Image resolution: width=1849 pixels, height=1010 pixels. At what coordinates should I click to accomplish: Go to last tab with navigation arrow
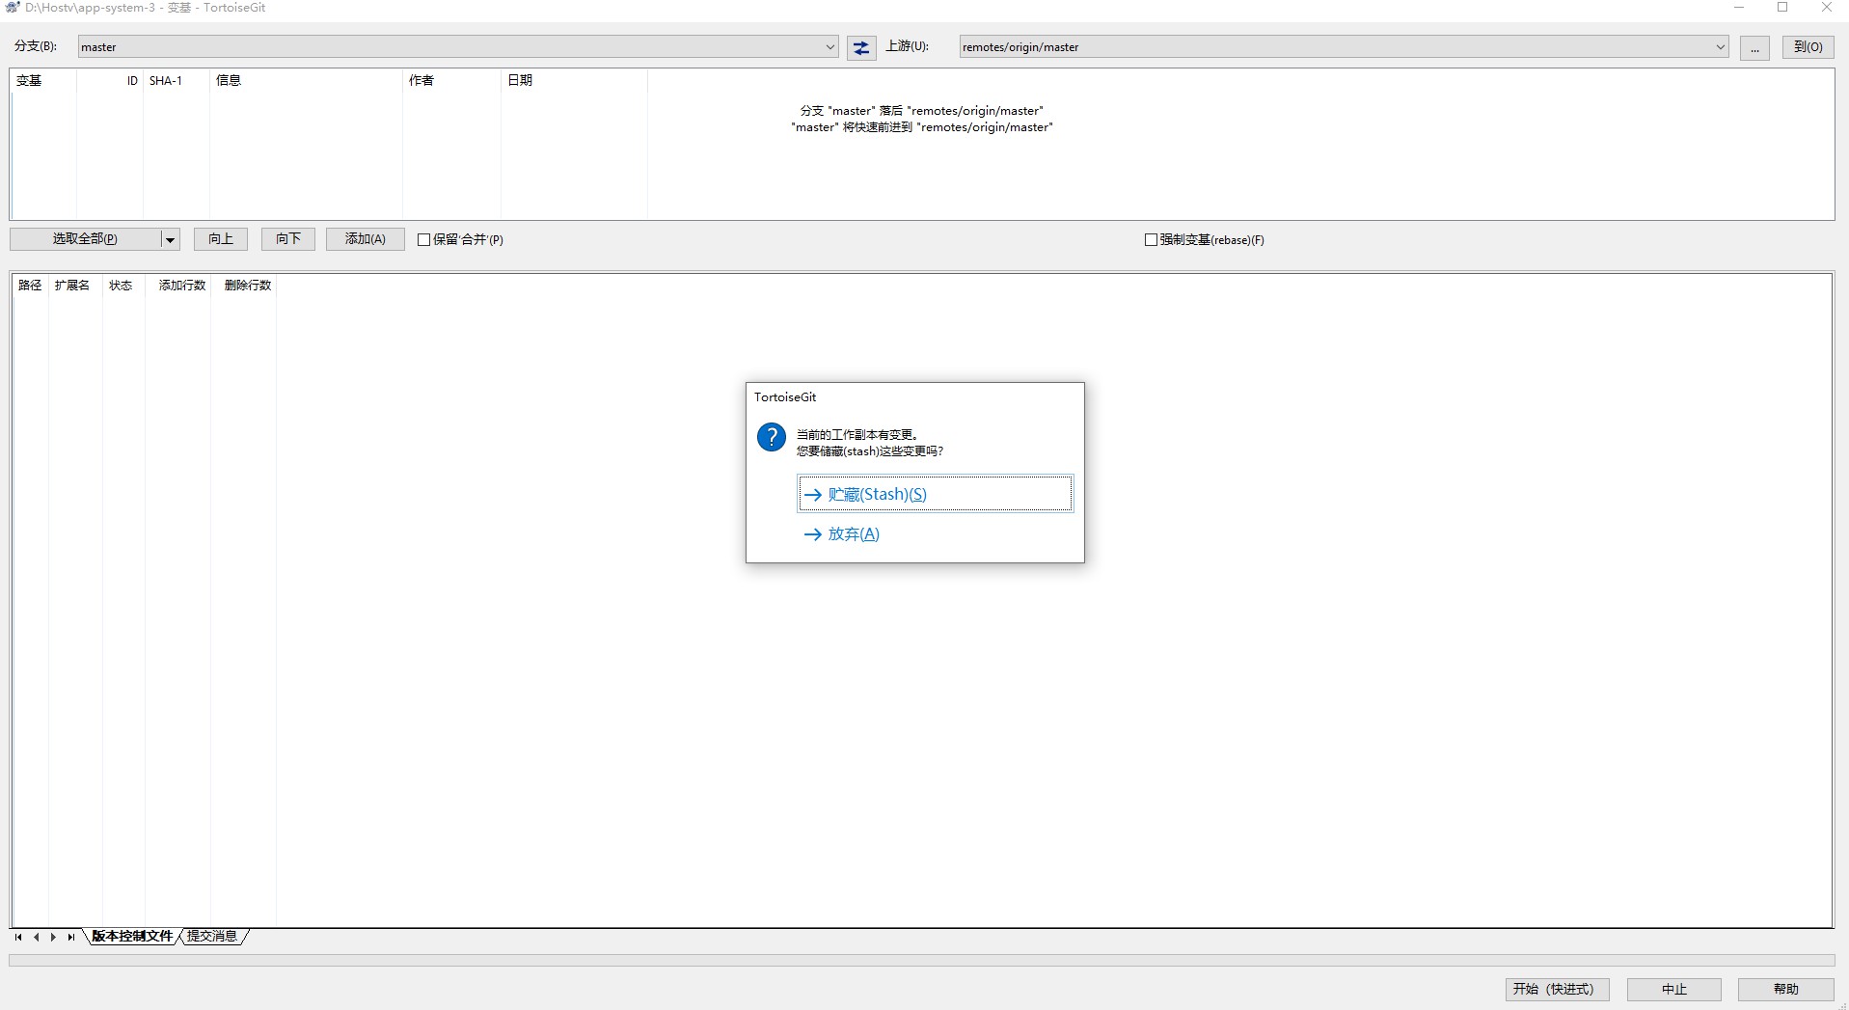pos(70,937)
